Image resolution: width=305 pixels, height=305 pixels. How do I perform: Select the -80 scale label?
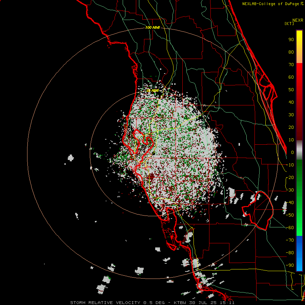[290, 253]
